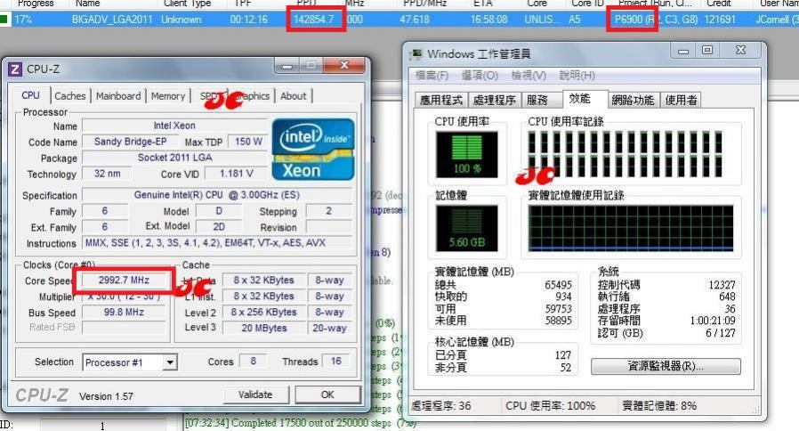This screenshot has height=431, width=799.
Task: Open the 檔案(F) menu in Task Manager
Action: pos(432,76)
